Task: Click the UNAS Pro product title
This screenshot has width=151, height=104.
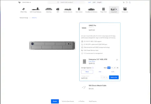Action: [x=92, y=26]
